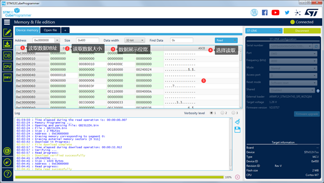
Task: Click the progress bar at 100%
Action: (x=119, y=177)
